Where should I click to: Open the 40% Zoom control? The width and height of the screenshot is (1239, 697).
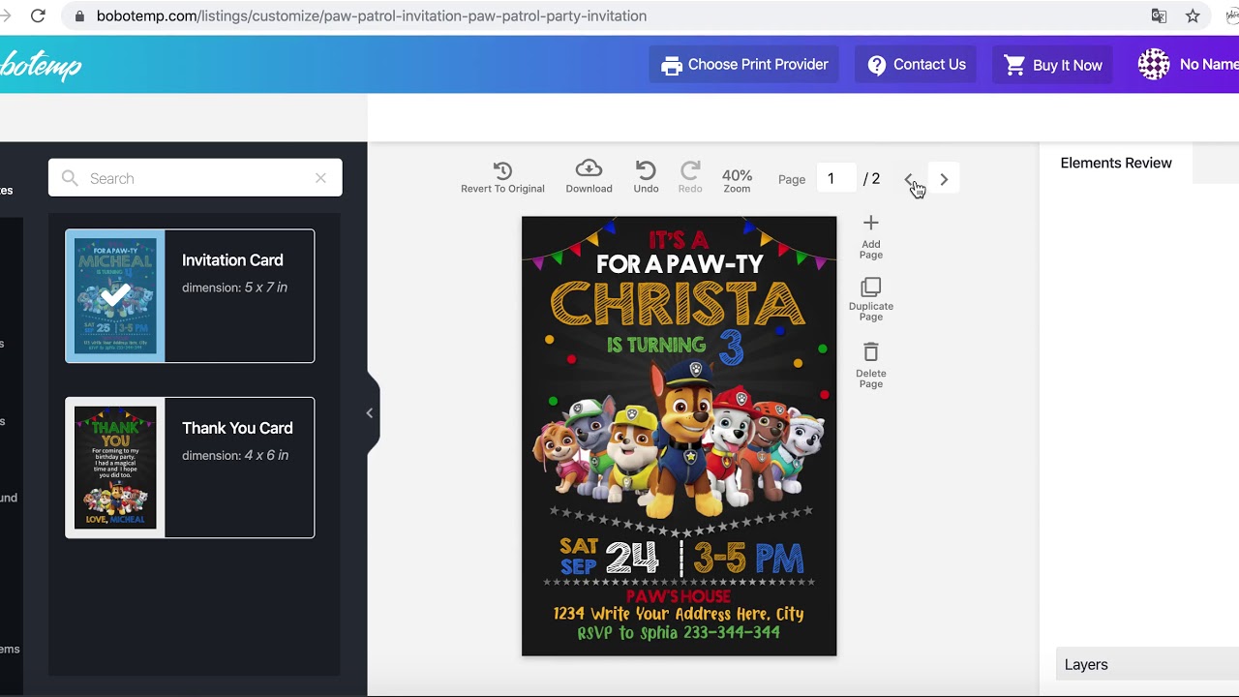pyautogui.click(x=737, y=180)
